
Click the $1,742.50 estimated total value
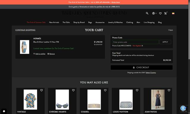(x=167, y=60)
